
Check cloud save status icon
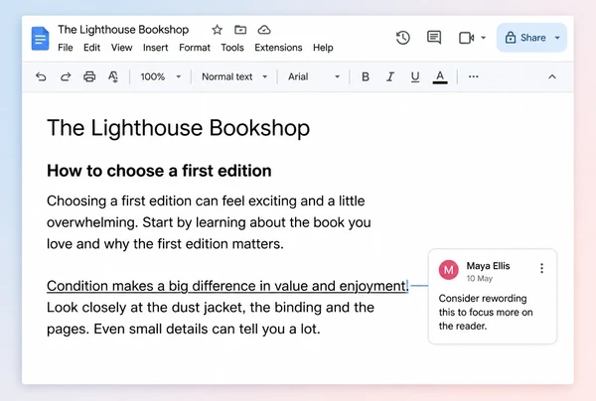tap(264, 30)
